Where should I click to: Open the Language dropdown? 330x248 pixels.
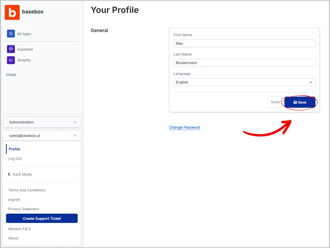[244, 82]
